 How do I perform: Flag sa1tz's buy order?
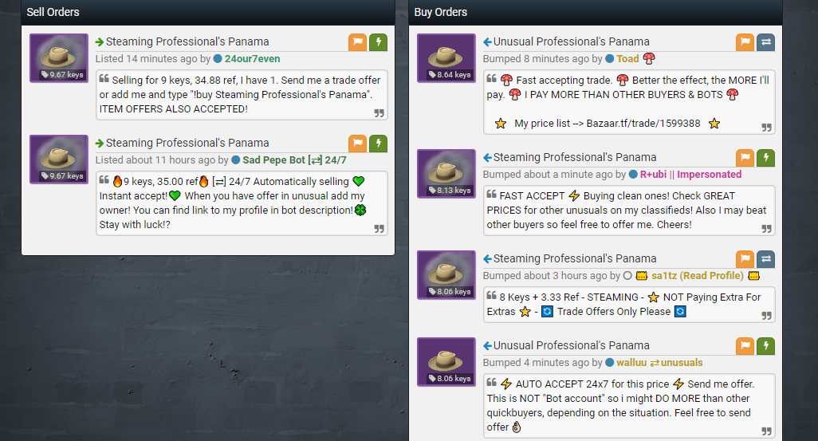745,259
